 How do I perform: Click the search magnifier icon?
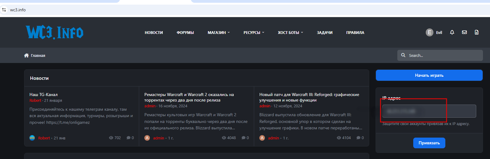pyautogui.click(x=403, y=55)
